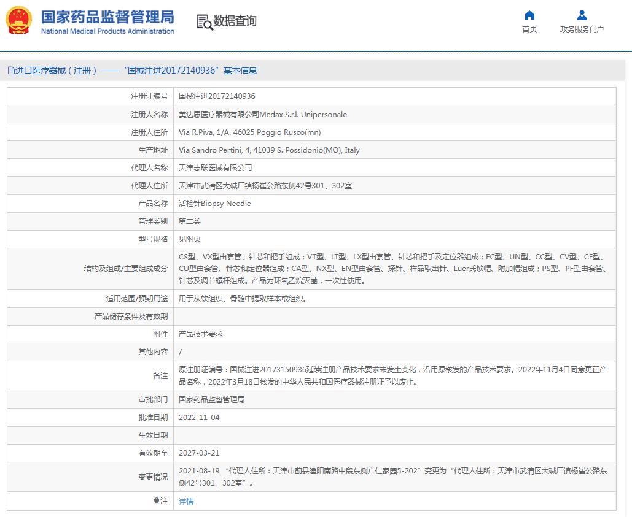The image size is (632, 517).
Task: Open the 数据查询 search icon
Action: [205, 22]
